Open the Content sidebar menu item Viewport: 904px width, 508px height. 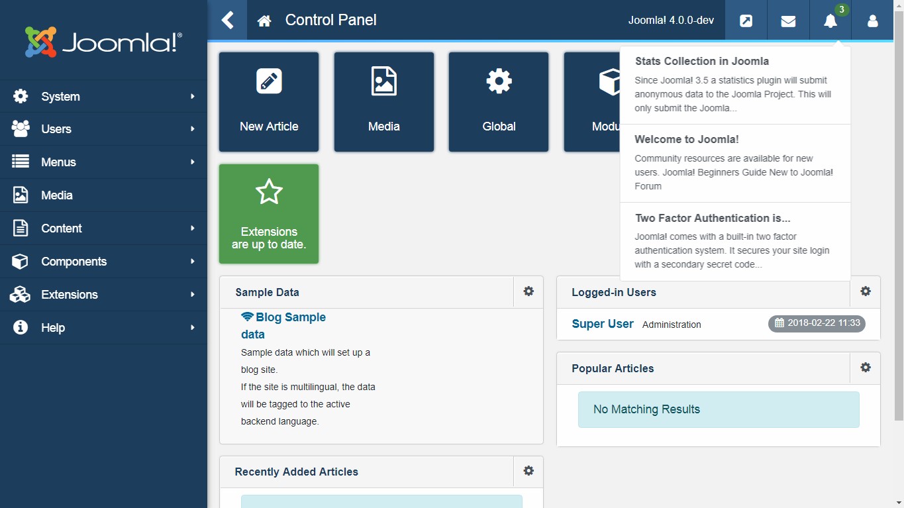(x=103, y=229)
